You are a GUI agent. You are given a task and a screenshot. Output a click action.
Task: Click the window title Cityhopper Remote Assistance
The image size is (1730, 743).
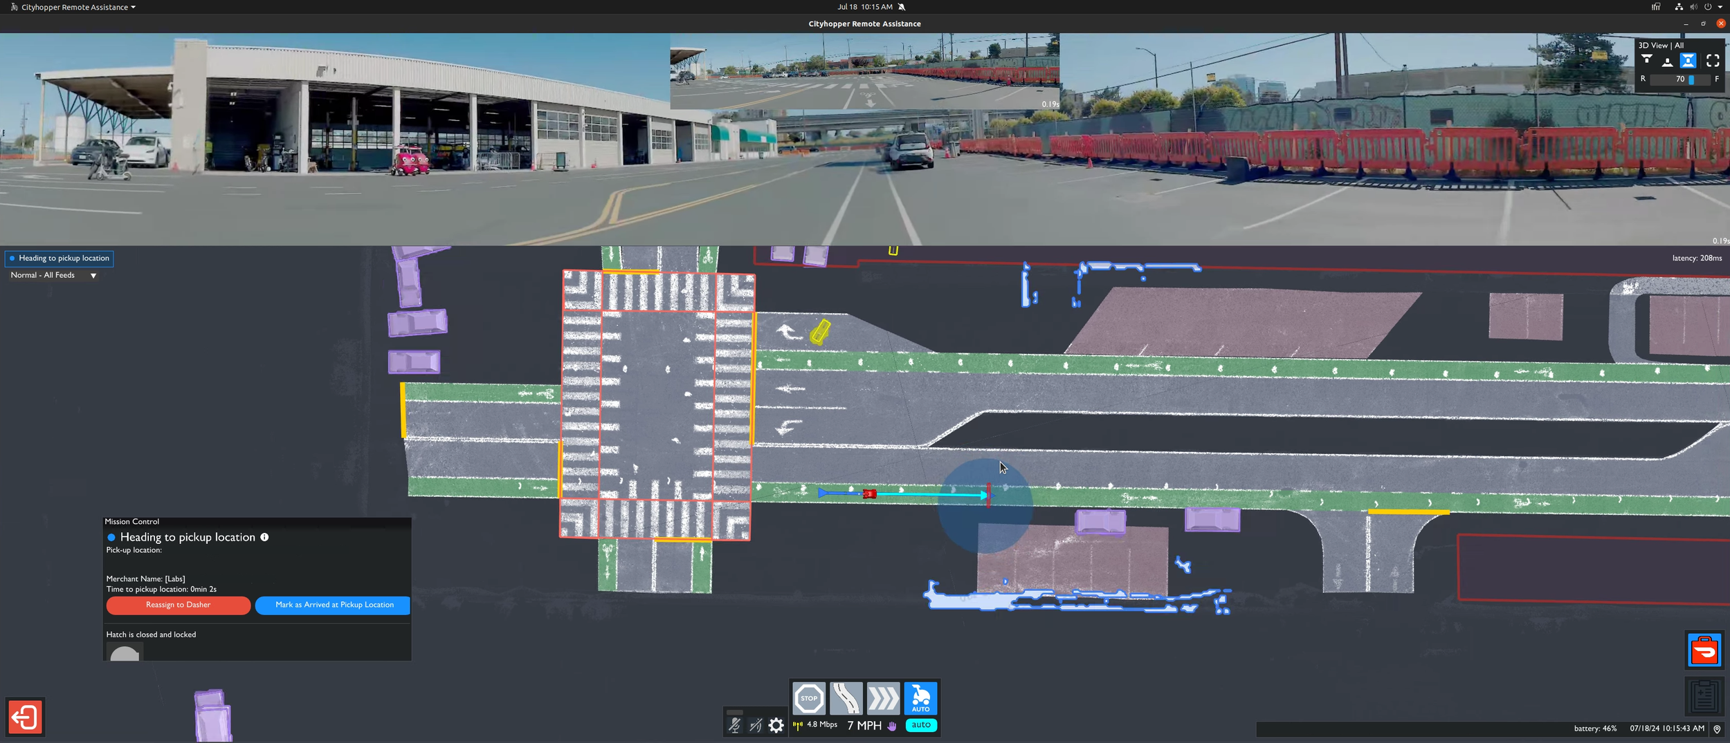864,23
